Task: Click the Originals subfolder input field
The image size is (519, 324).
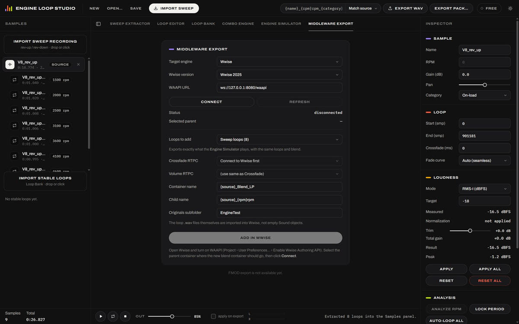Action: tap(279, 213)
